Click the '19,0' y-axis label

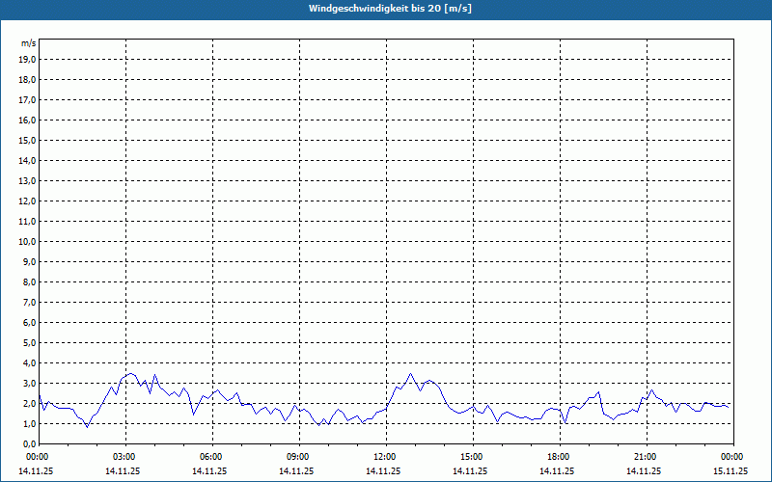[27, 60]
